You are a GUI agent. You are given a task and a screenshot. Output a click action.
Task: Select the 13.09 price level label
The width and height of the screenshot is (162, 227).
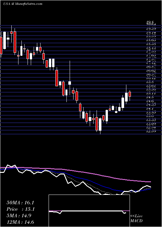tap(151, 124)
